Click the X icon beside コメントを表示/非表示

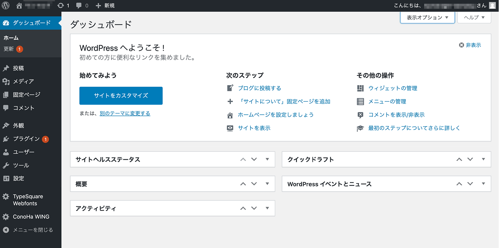pyautogui.click(x=360, y=115)
